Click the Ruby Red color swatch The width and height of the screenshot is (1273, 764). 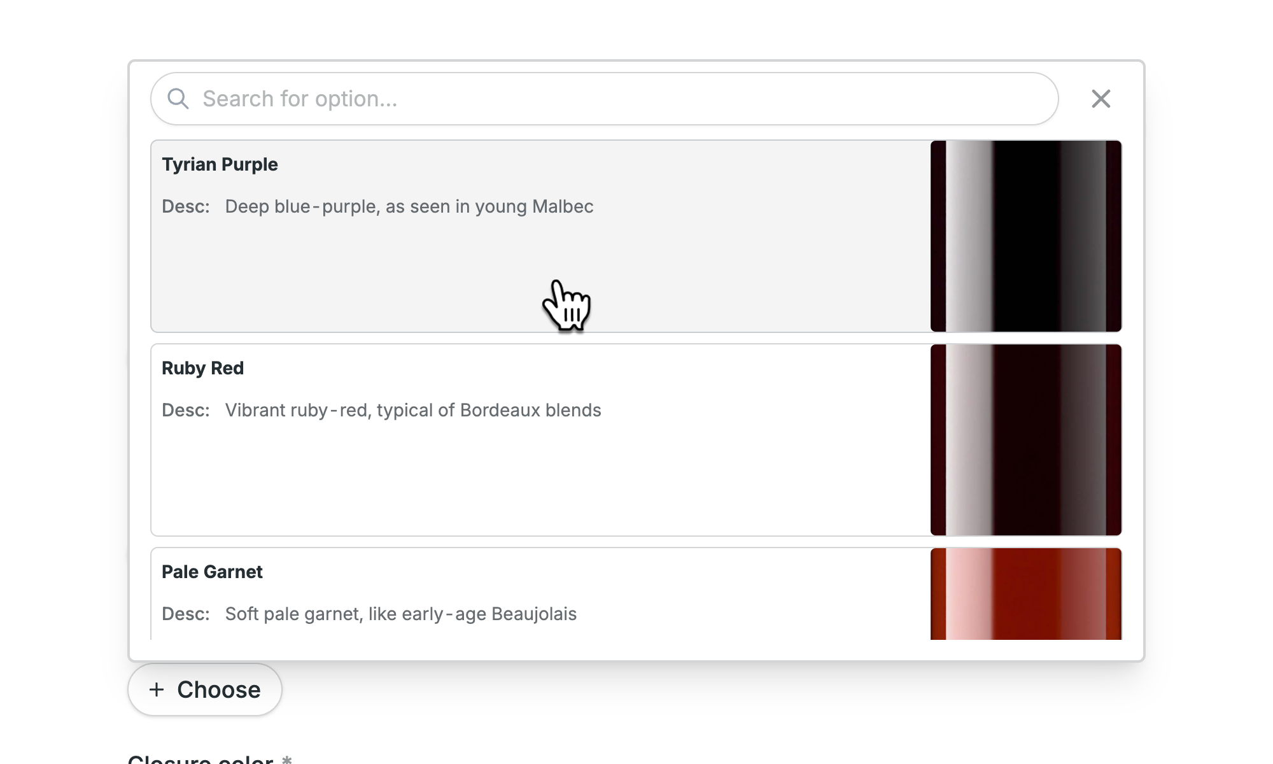click(x=1026, y=440)
